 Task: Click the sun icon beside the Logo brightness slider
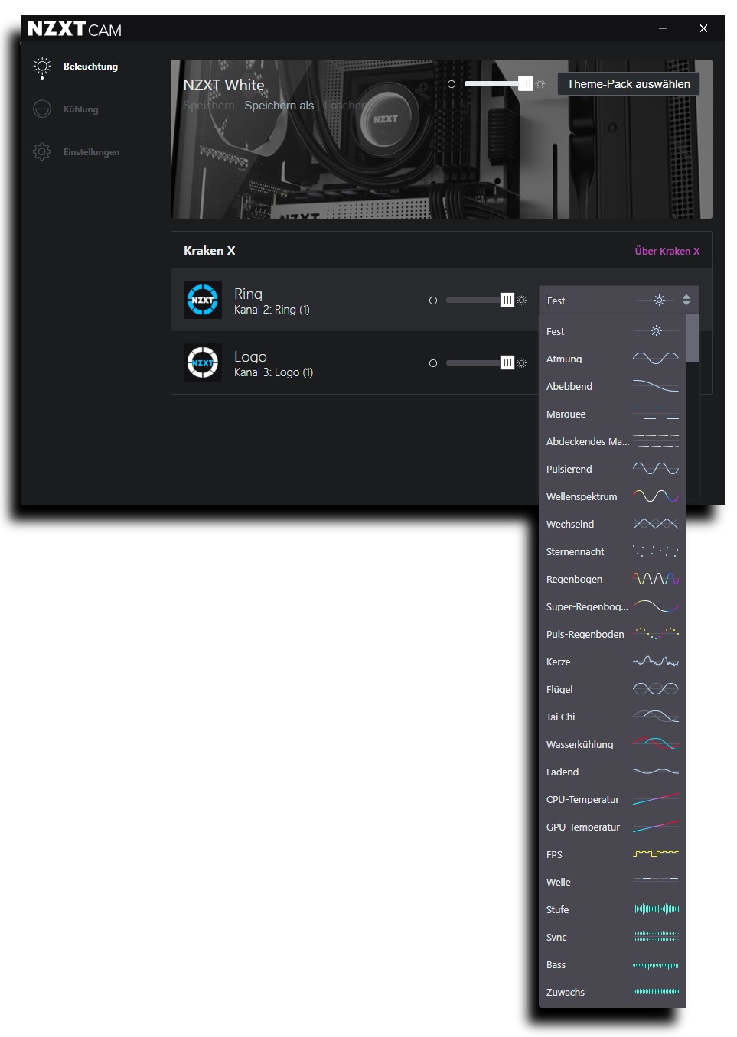522,362
